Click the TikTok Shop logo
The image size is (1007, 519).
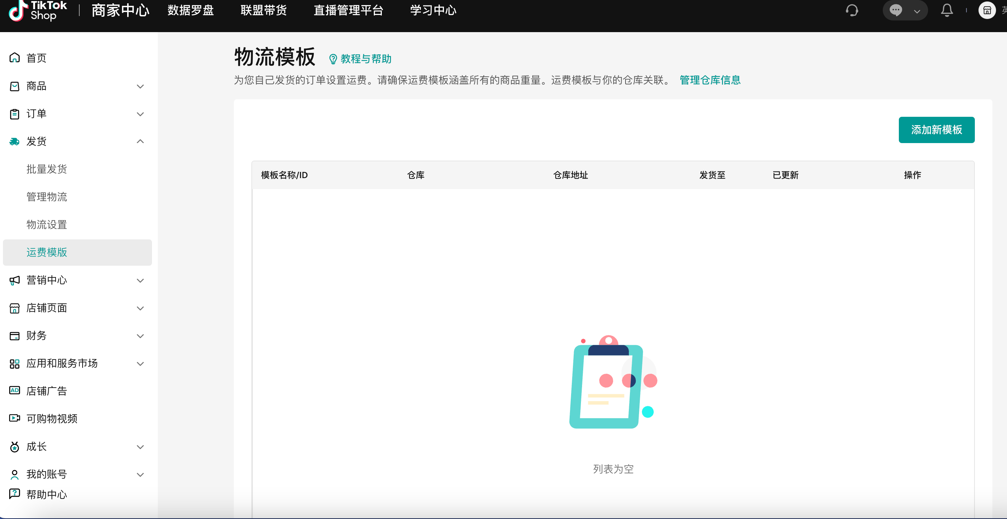[38, 11]
